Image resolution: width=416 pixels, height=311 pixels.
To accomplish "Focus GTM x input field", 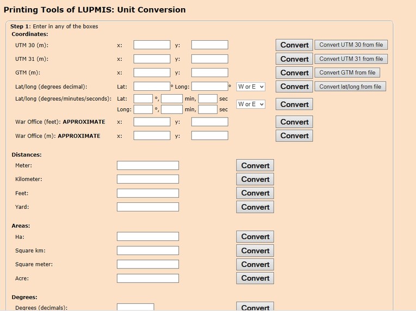I will (x=152, y=72).
